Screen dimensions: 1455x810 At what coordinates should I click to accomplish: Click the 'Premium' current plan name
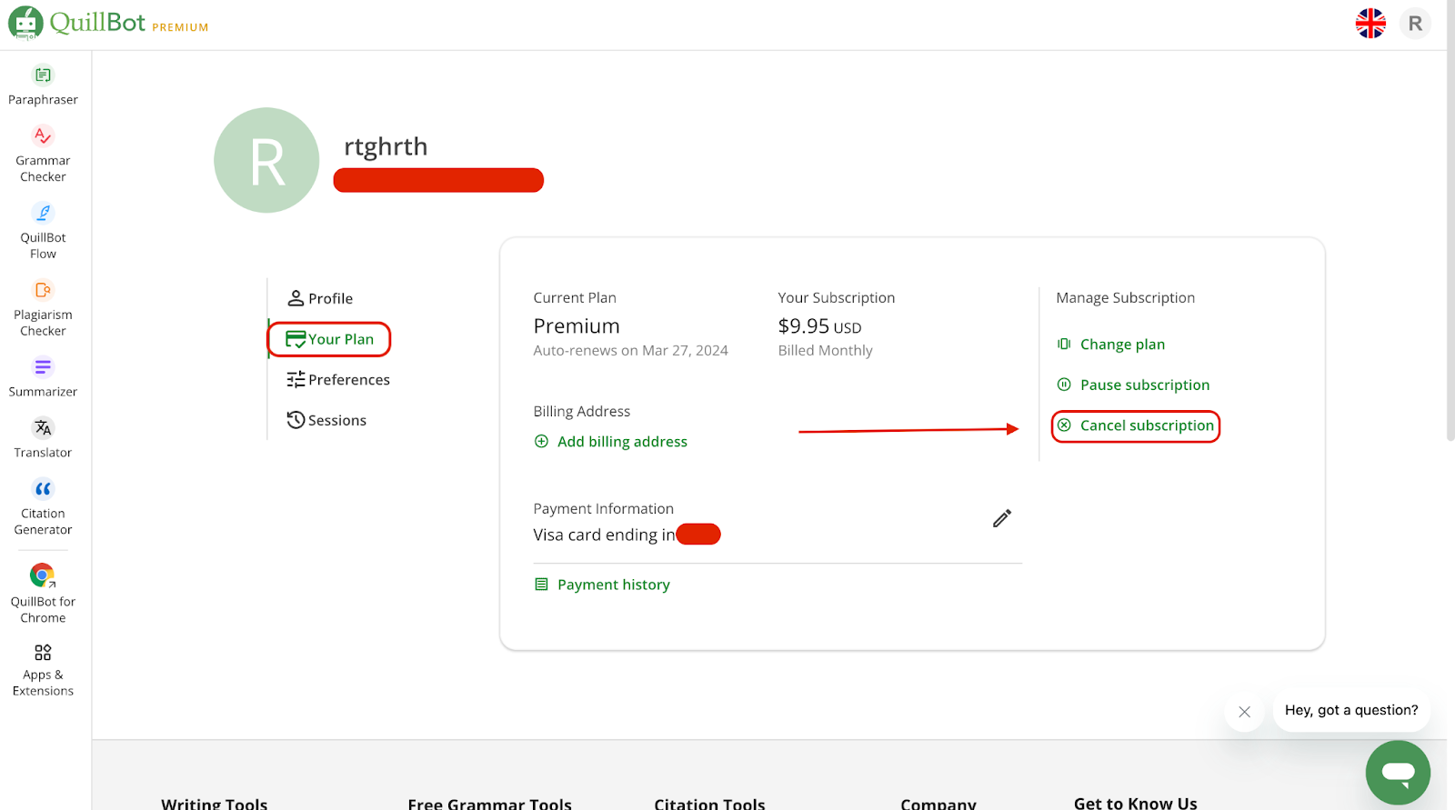pyautogui.click(x=577, y=325)
